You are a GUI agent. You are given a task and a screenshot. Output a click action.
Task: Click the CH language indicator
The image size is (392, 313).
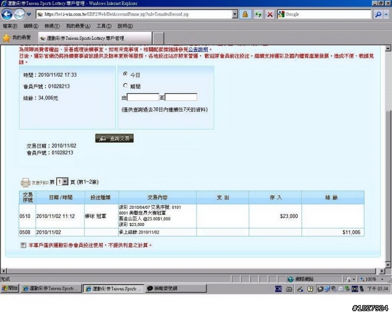[x=278, y=289]
